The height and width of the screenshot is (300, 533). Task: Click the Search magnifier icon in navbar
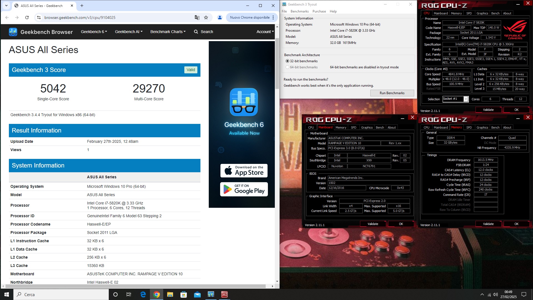(196, 32)
